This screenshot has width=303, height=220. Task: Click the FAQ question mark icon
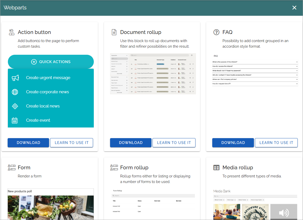click(x=216, y=32)
